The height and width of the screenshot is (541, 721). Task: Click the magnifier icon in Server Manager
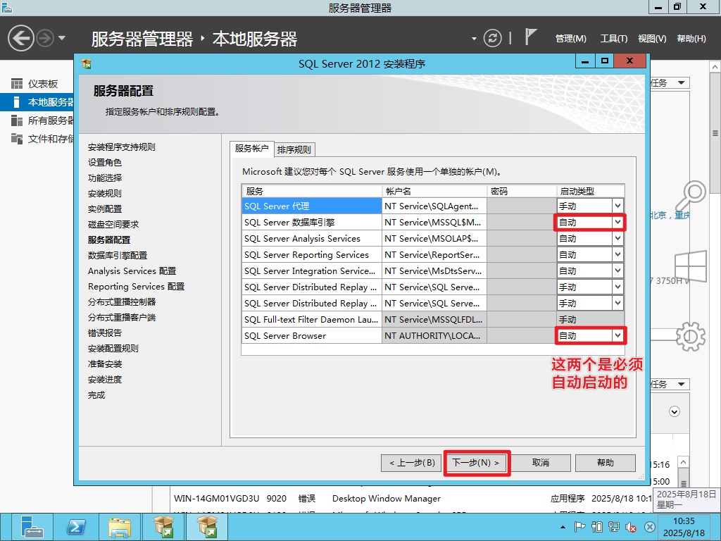691,196
